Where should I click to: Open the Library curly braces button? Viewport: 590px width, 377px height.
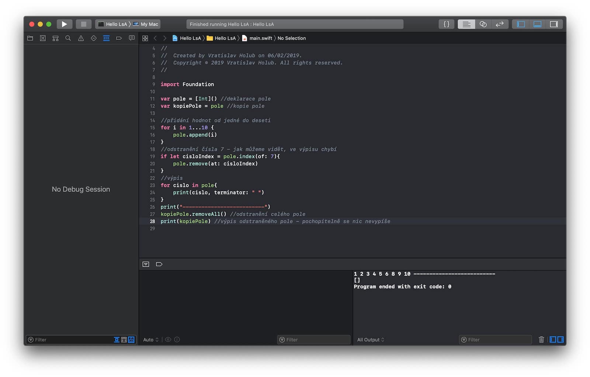click(x=446, y=24)
